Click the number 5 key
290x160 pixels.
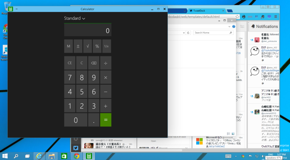click(x=82, y=91)
